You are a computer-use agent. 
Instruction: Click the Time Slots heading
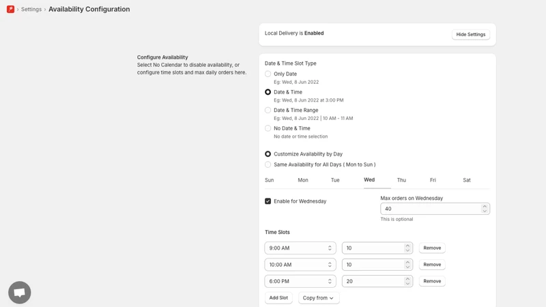click(277, 232)
